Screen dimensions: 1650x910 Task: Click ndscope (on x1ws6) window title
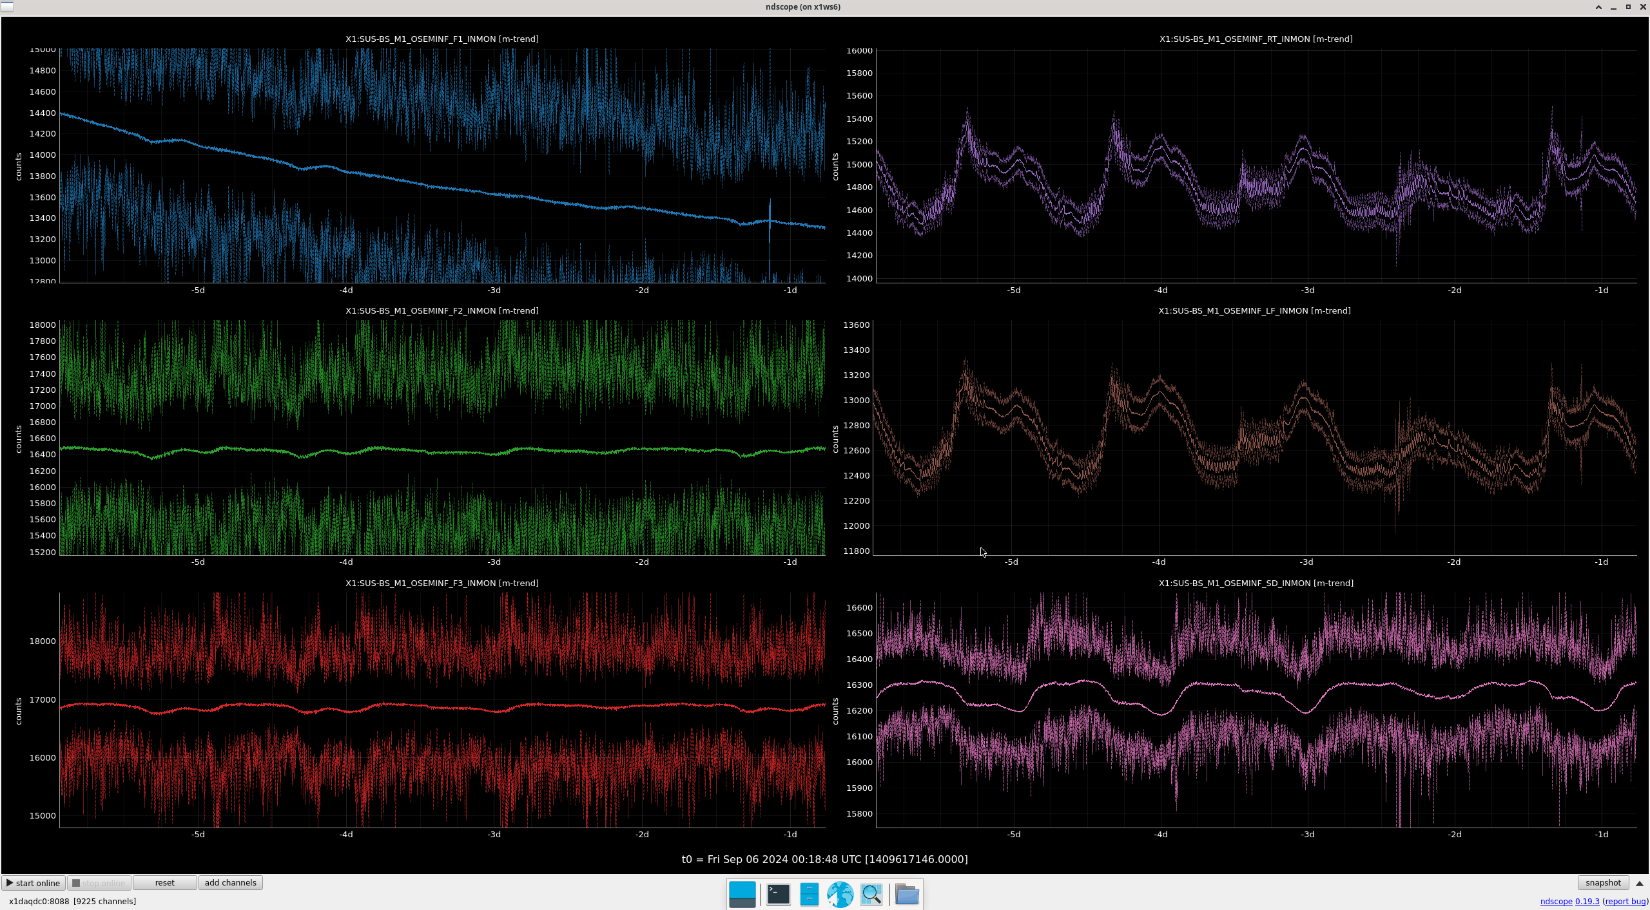(x=803, y=7)
